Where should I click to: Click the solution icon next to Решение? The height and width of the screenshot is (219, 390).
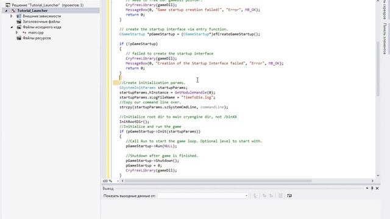point(8,5)
